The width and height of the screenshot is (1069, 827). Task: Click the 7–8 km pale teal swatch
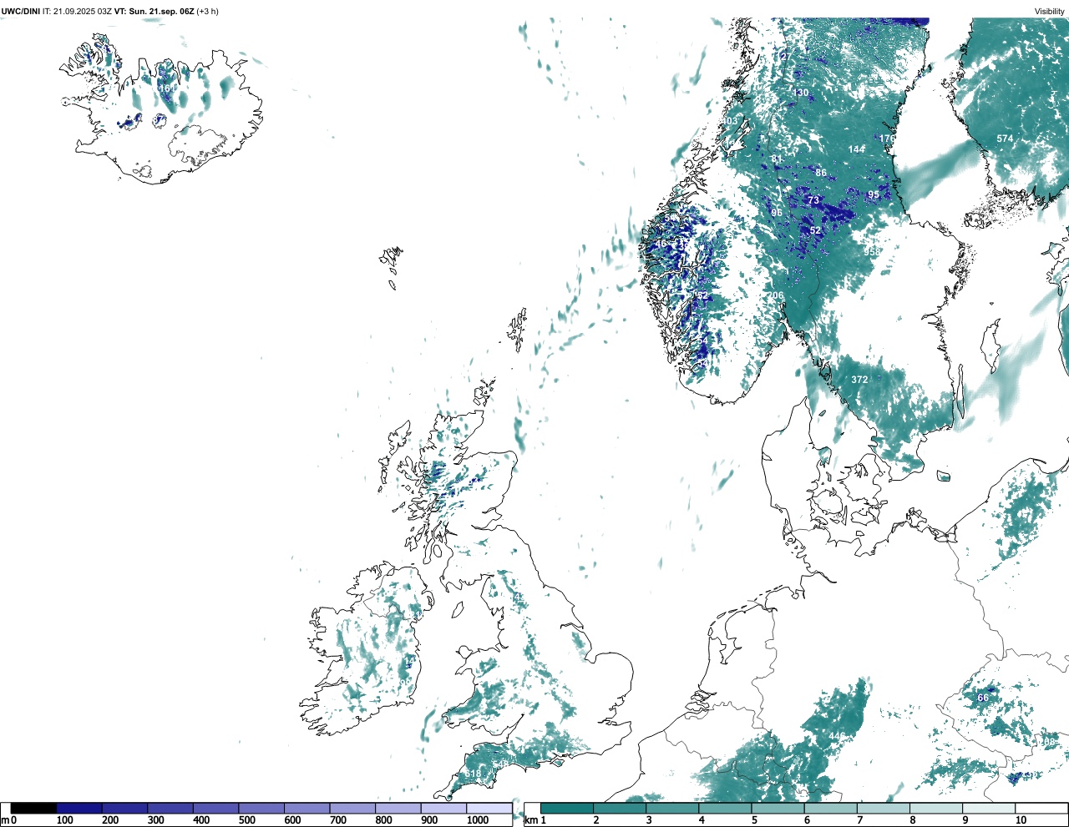coord(883,808)
